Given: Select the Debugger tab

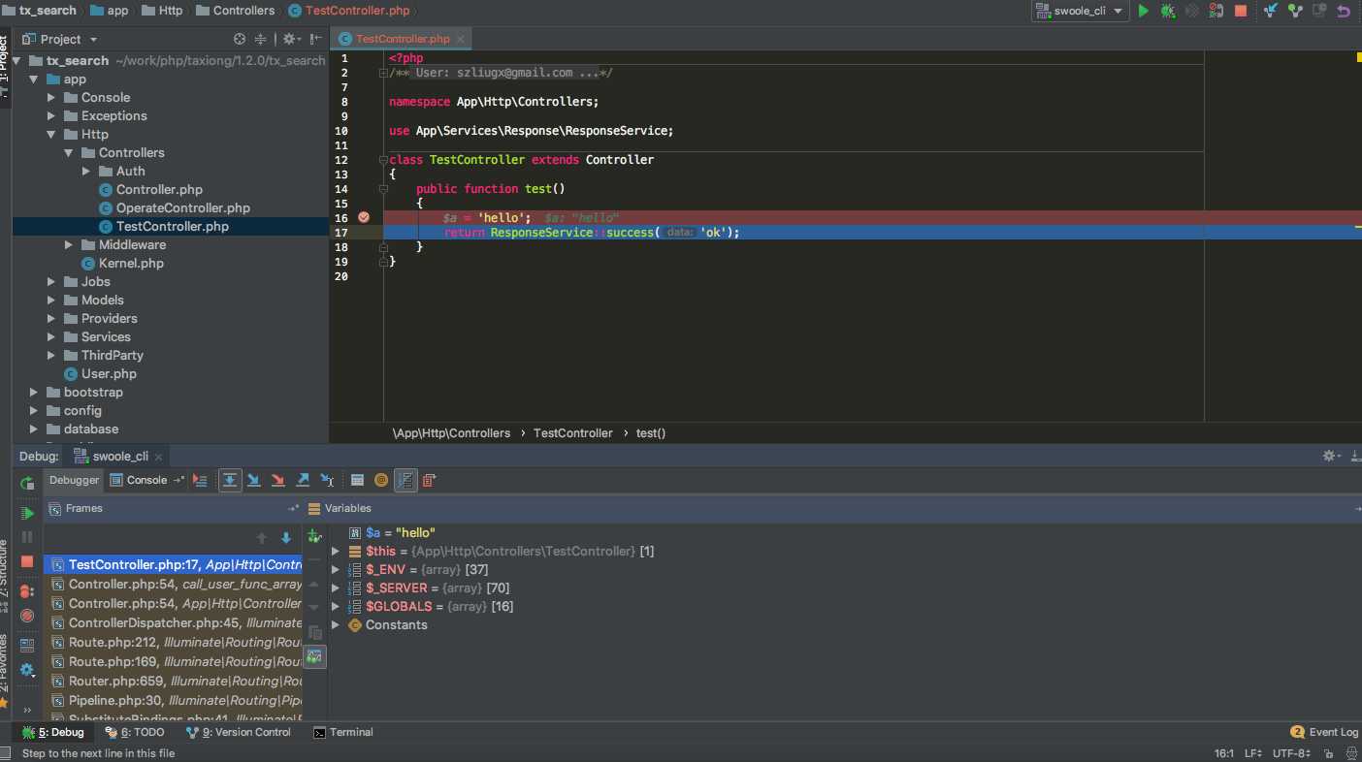Looking at the screenshot, I should point(74,480).
